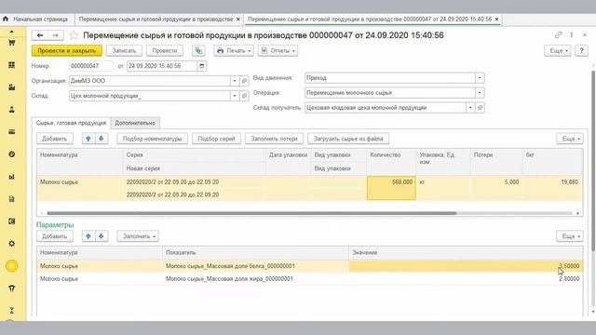Open Еще menu above raw materials table
596x335 pixels.
tap(570, 139)
